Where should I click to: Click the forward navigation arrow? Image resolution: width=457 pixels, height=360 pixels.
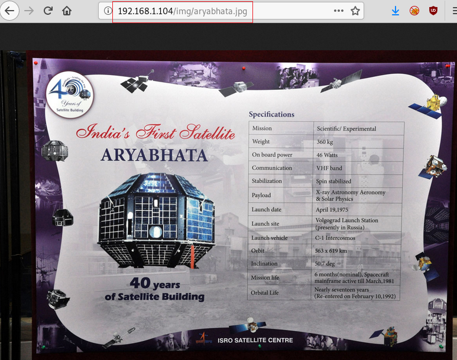[29, 11]
